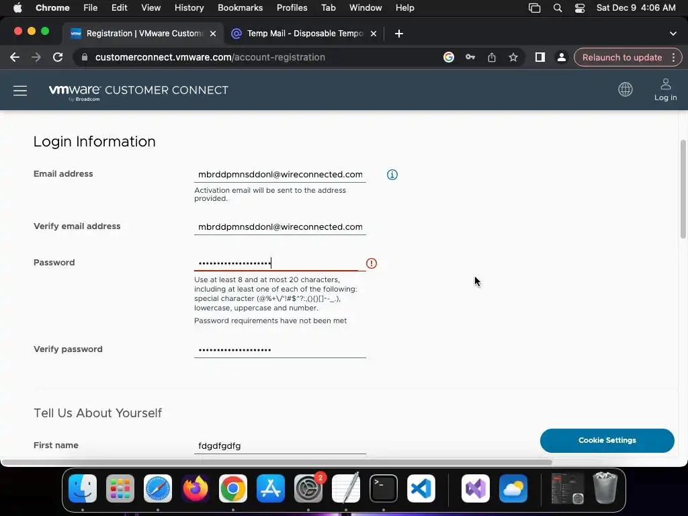Click the Tell Us About Yourself heading
Viewport: 688px width, 516px height.
pyautogui.click(x=98, y=413)
